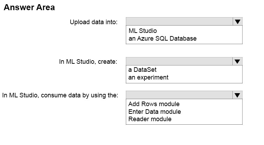Image resolution: width=264 pixels, height=145 pixels.
Task: Click the 'Upload data into:' label
Action: click(94, 22)
